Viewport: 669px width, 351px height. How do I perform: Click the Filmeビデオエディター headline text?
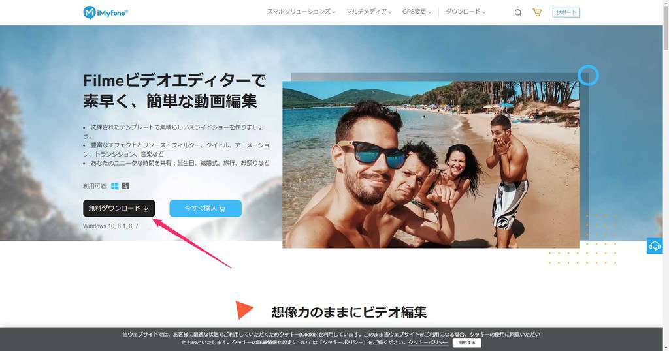pyautogui.click(x=174, y=91)
